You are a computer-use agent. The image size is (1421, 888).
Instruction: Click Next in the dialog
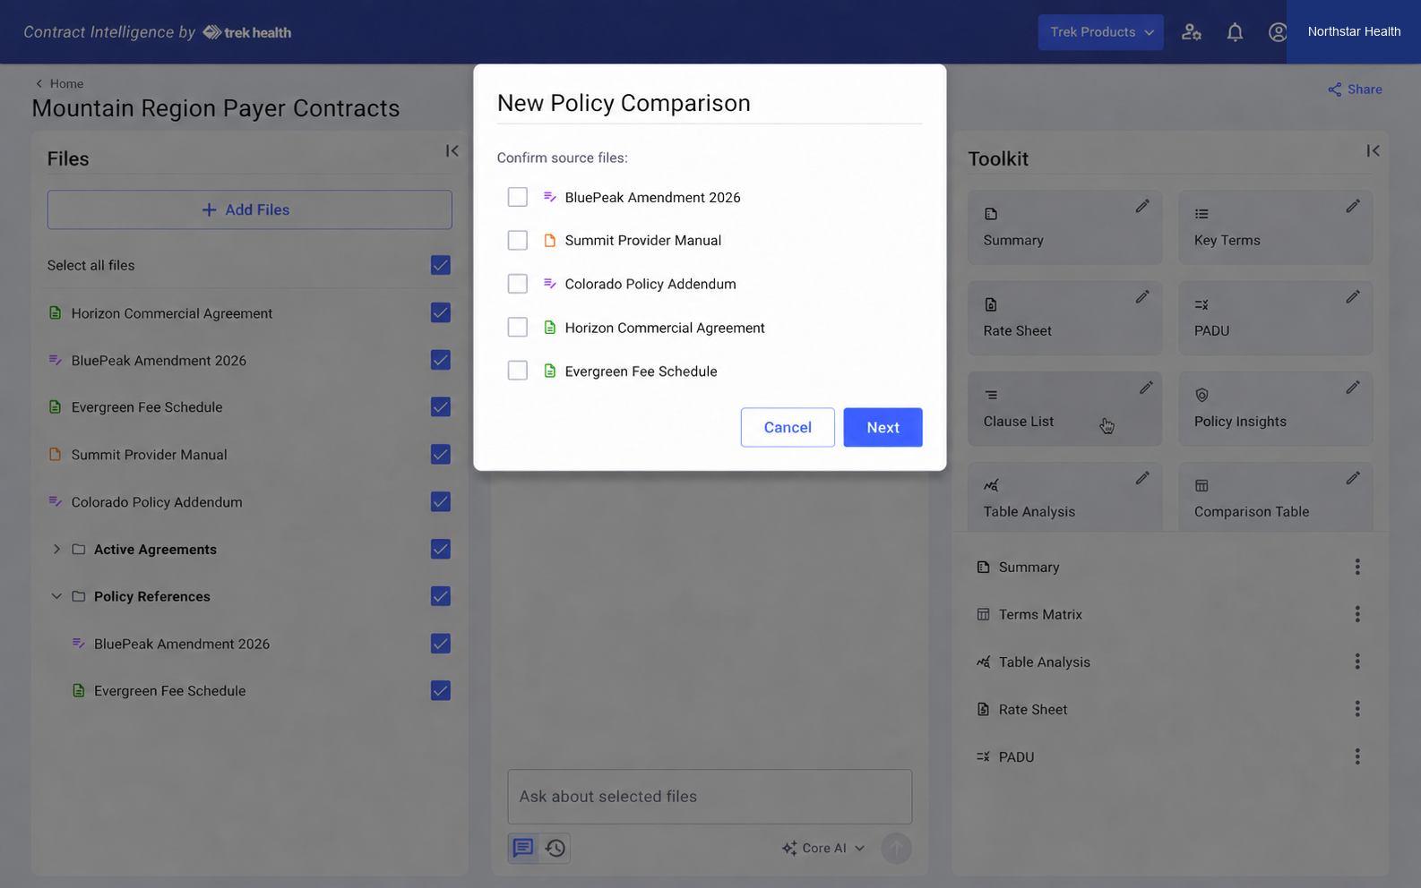883,427
